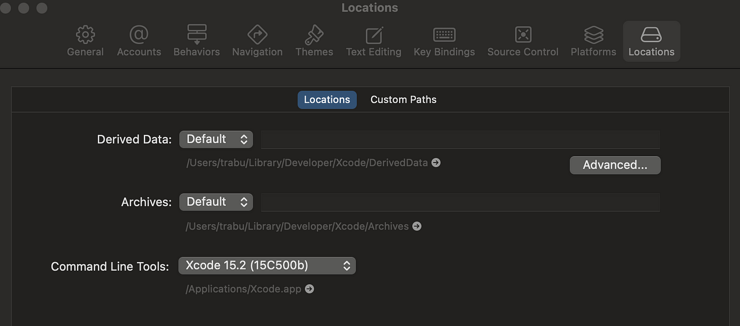
Task: Reveal DerivedData folder with arrow icon
Action: coord(436,162)
